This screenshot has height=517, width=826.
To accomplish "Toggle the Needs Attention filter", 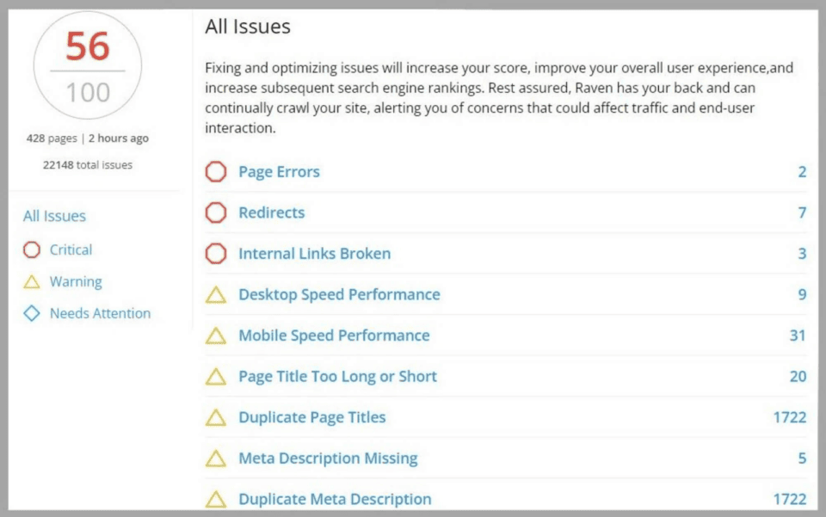I will click(x=95, y=313).
